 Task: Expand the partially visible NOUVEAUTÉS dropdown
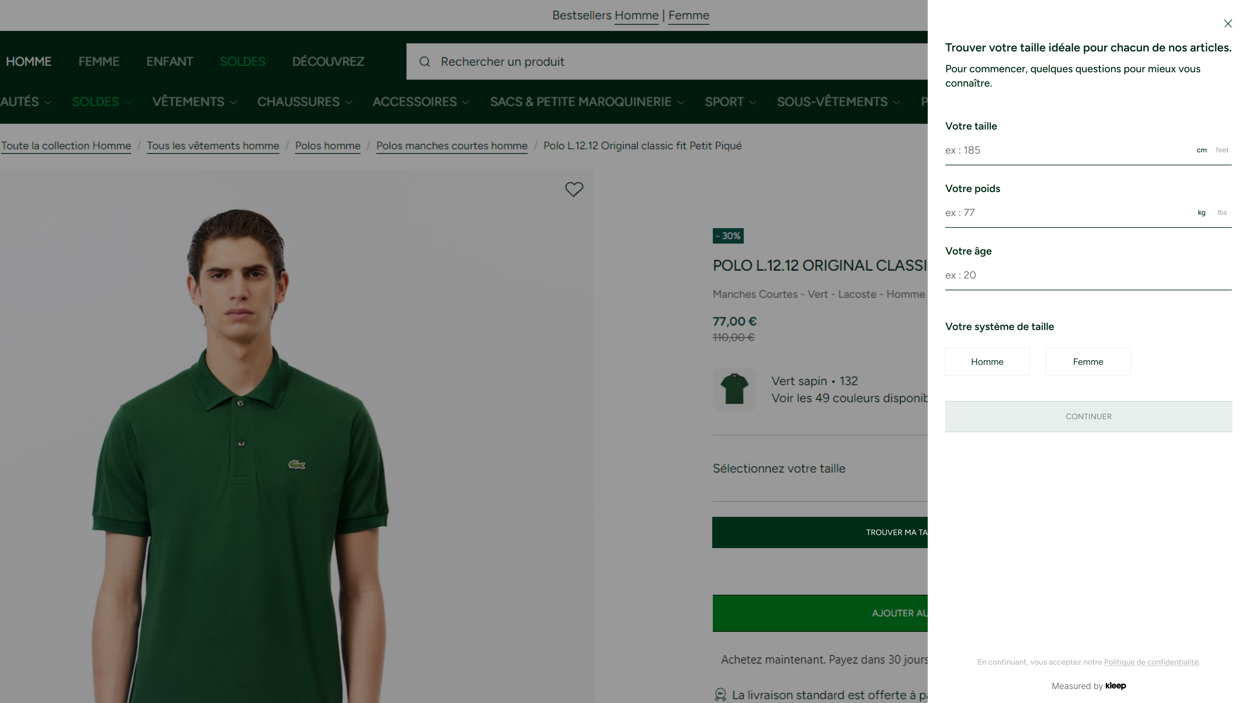point(26,102)
